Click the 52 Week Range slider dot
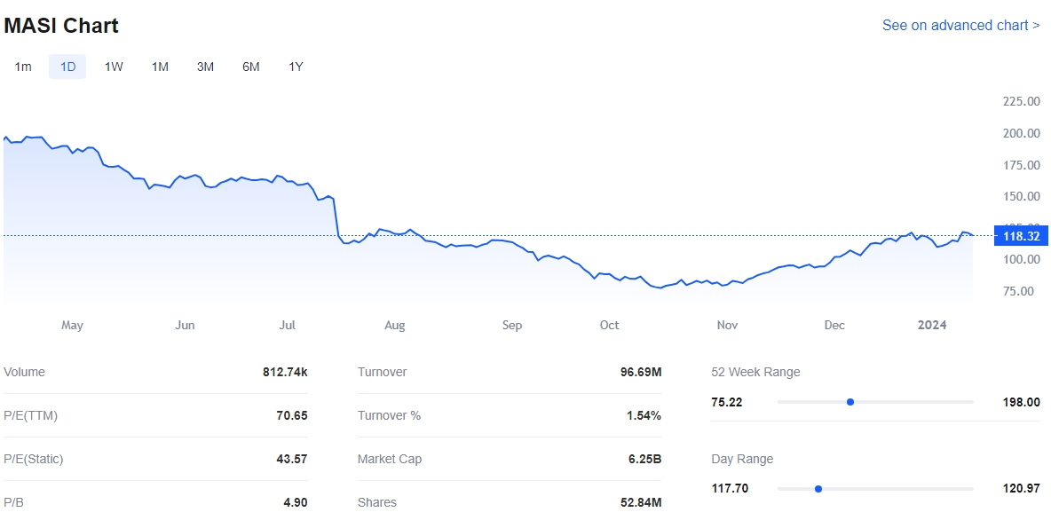 point(850,402)
